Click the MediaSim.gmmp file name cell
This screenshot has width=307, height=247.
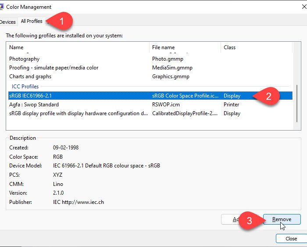[x=172, y=68]
